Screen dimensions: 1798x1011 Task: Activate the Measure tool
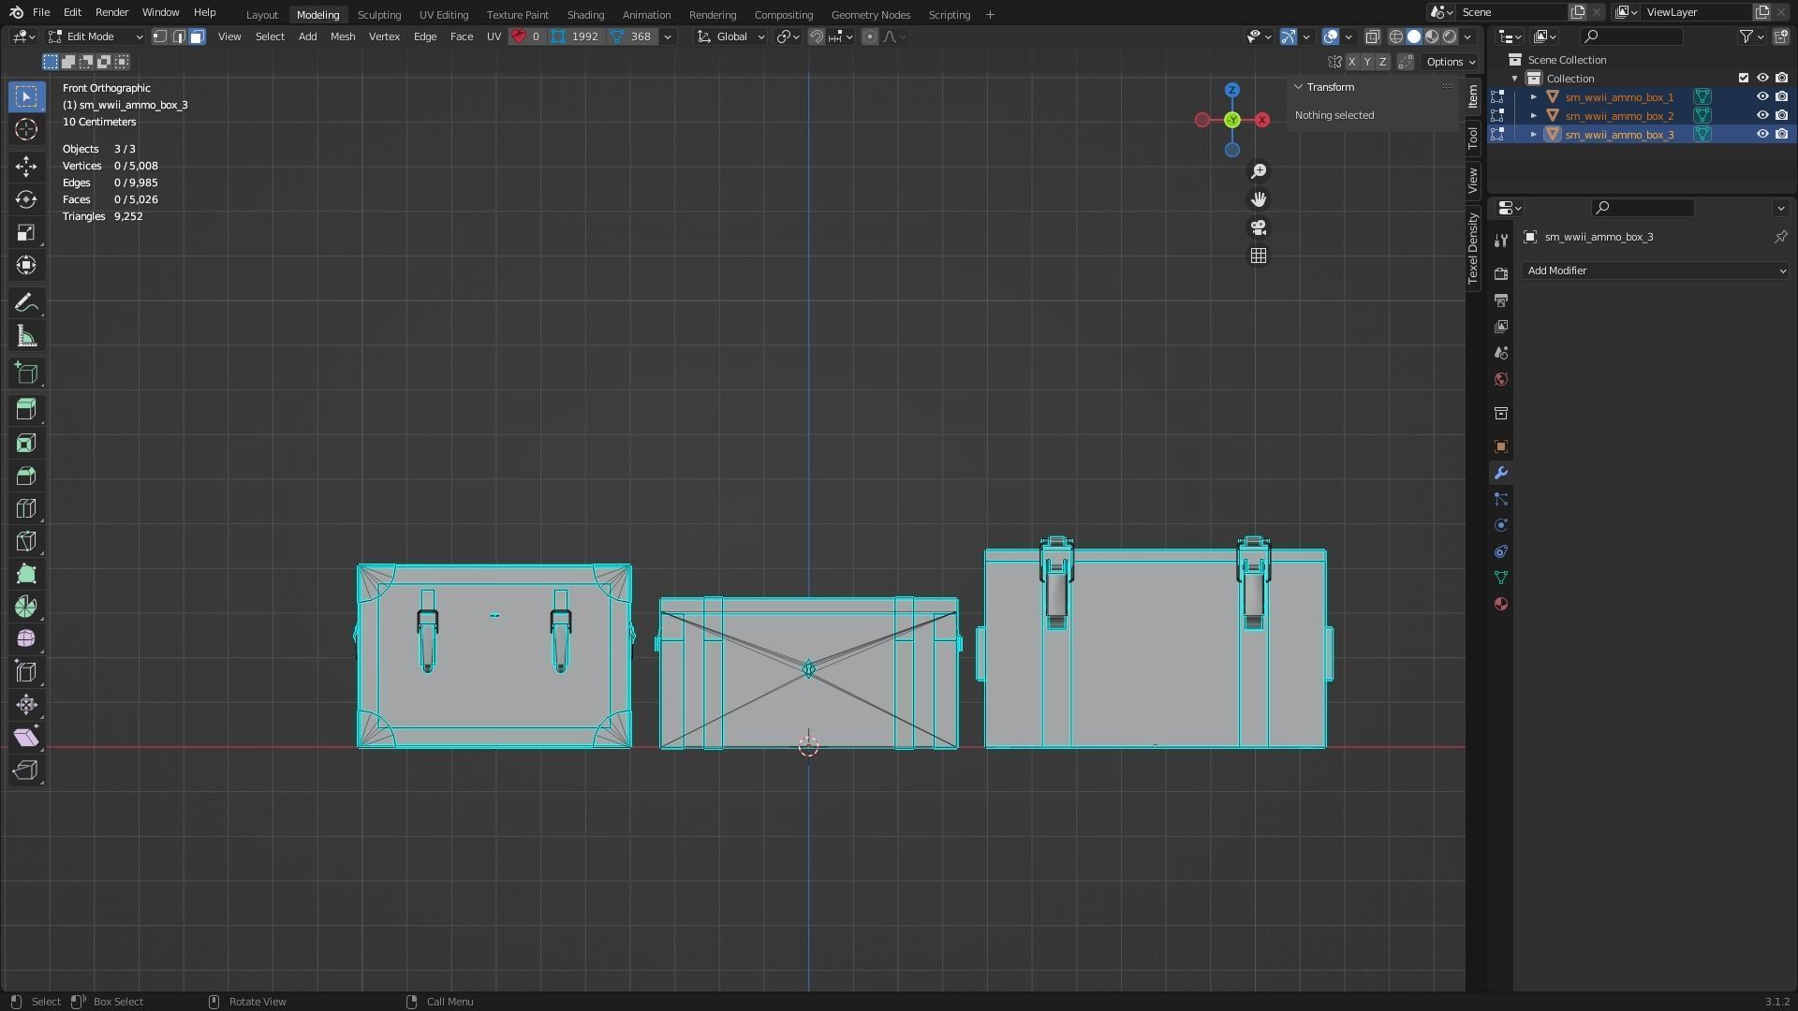pos(26,337)
